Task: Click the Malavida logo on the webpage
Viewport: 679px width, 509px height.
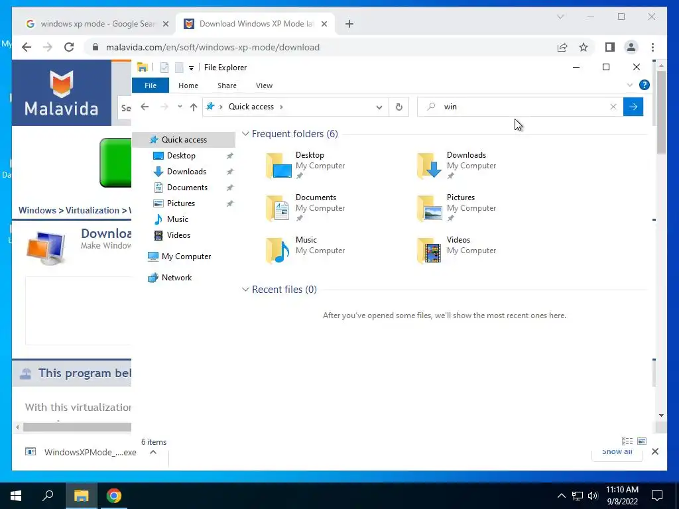Action: click(x=62, y=93)
